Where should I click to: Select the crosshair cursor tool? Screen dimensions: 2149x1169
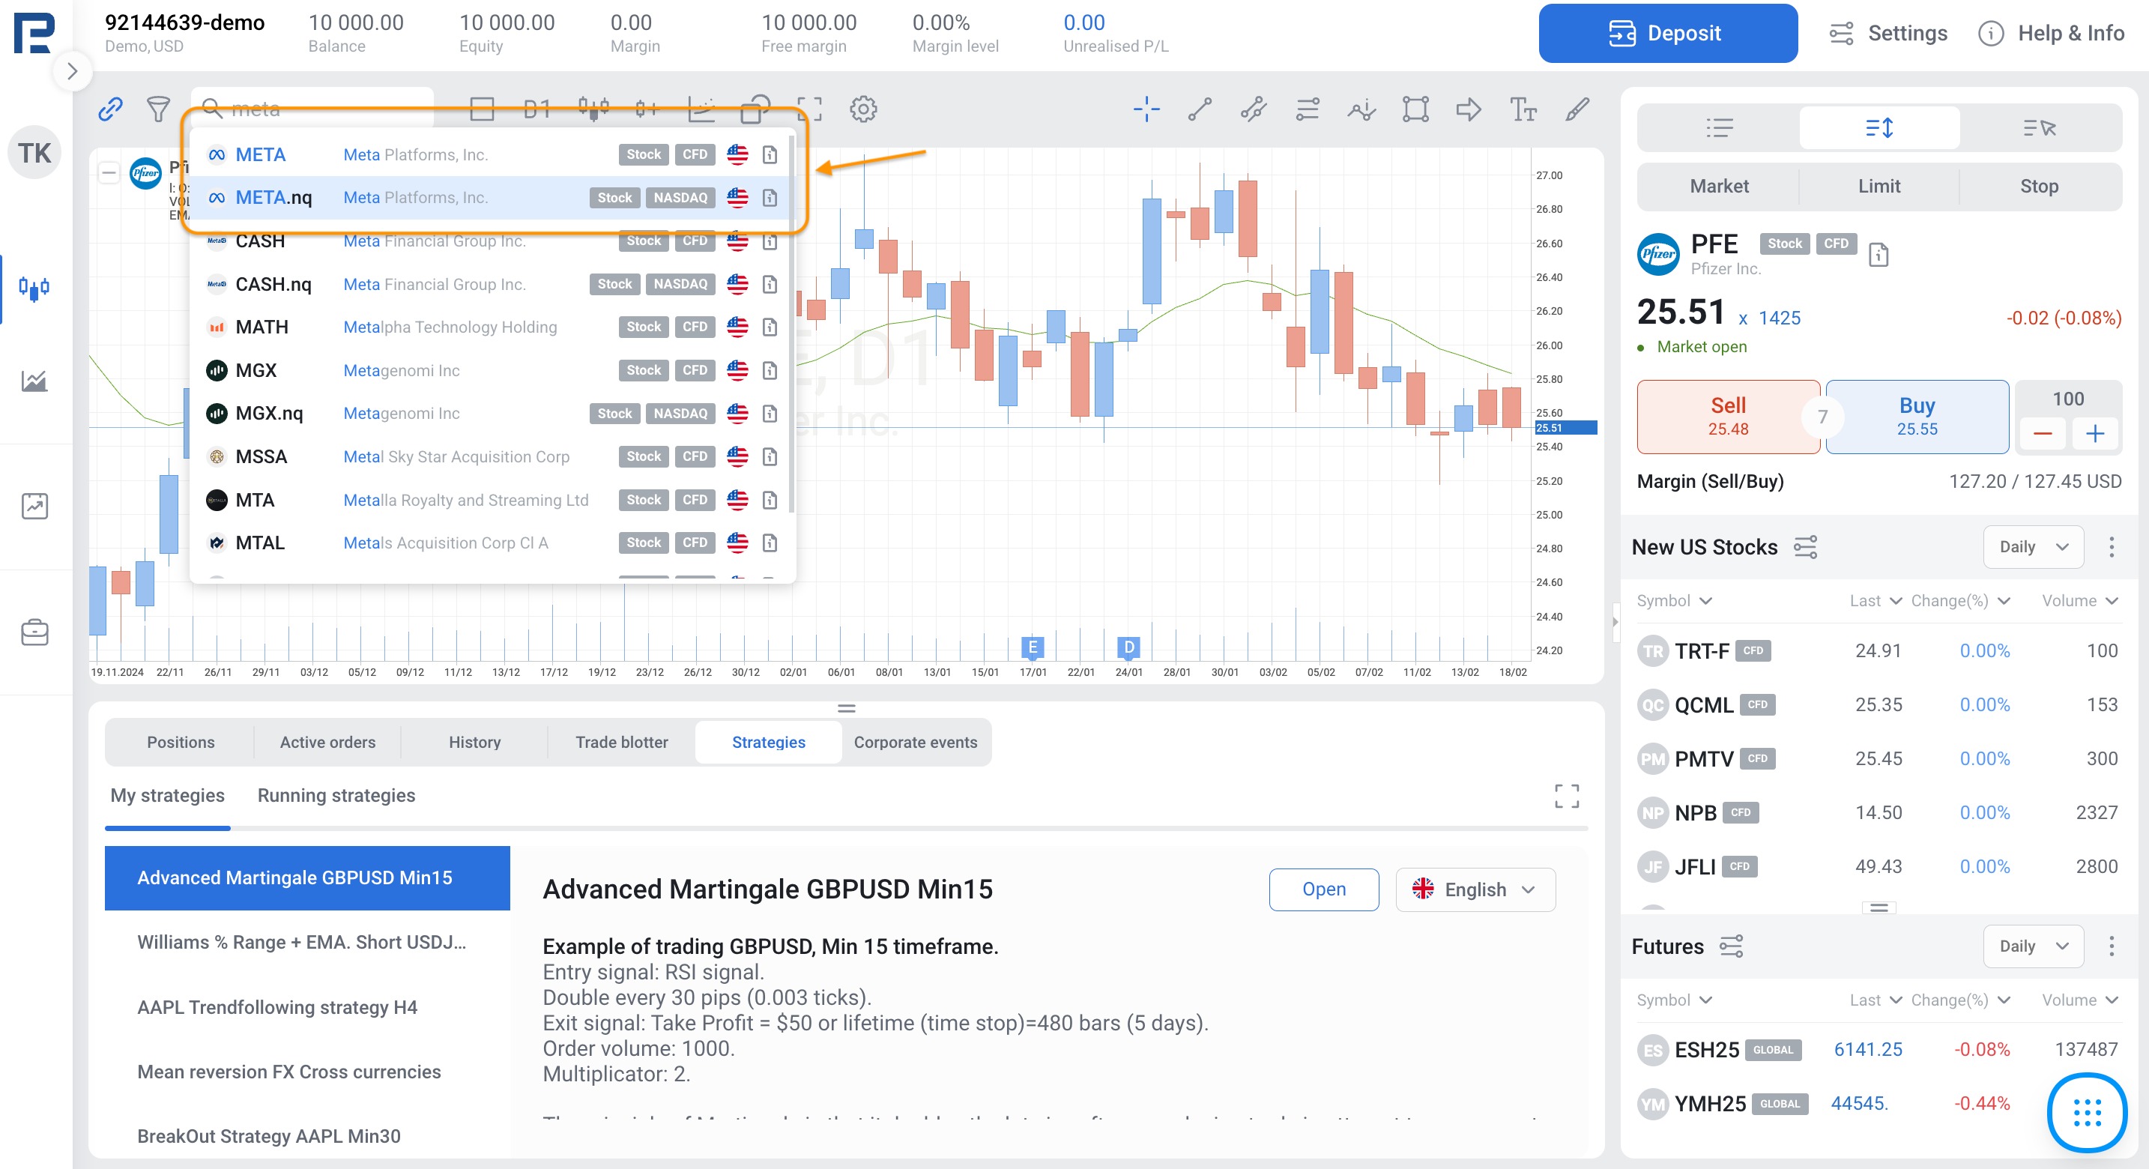point(1146,109)
